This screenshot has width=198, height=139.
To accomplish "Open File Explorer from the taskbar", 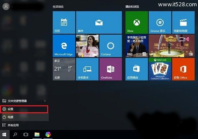I will [x=37, y=135].
